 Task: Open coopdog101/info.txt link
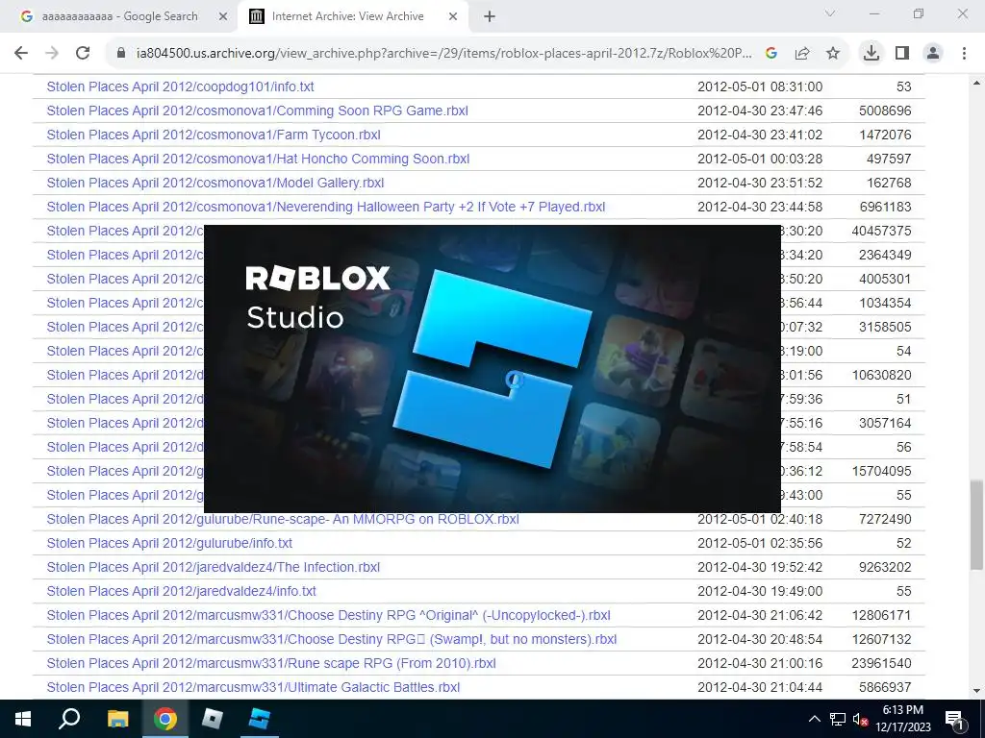point(180,86)
